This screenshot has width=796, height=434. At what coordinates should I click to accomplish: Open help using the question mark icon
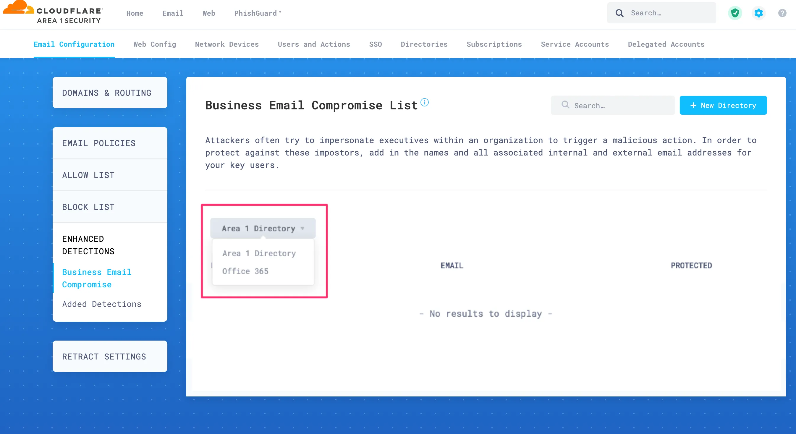[x=782, y=13]
